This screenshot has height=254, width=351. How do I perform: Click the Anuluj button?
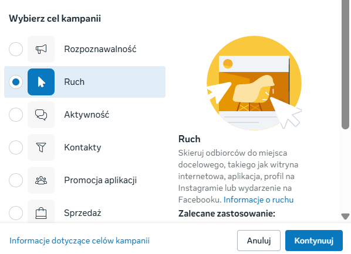pos(259,241)
